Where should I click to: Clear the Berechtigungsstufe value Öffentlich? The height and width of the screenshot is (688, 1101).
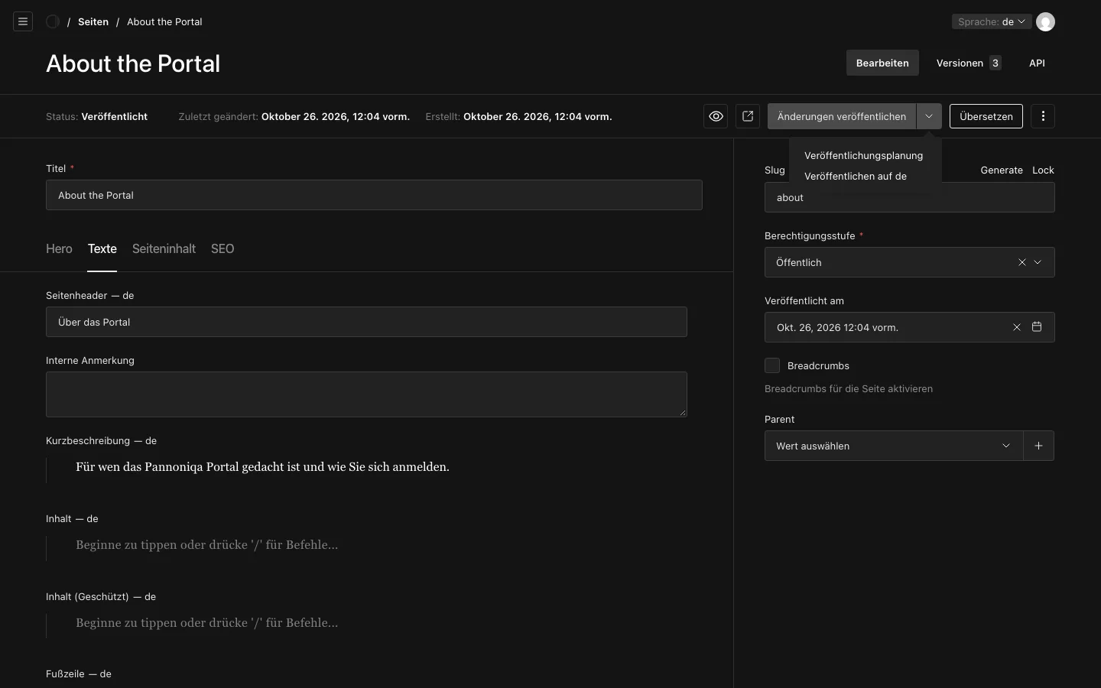pyautogui.click(x=1022, y=262)
